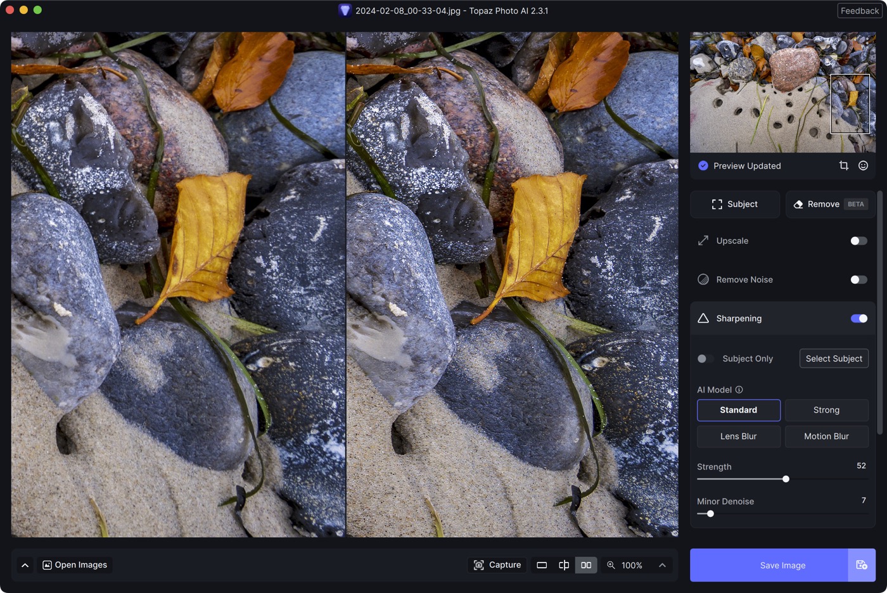Image resolution: width=887 pixels, height=593 pixels.
Task: Click the Upscale arrow icon
Action: coord(703,241)
